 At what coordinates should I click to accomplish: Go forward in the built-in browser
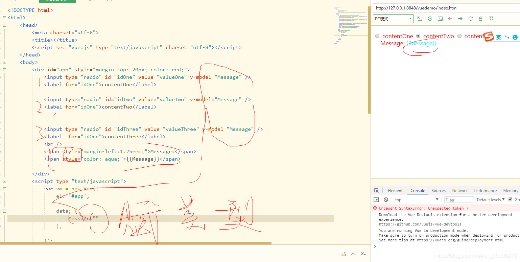point(460,19)
